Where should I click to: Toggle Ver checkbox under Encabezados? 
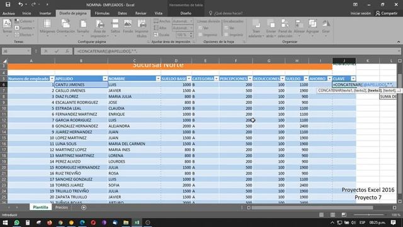[x=226, y=28]
